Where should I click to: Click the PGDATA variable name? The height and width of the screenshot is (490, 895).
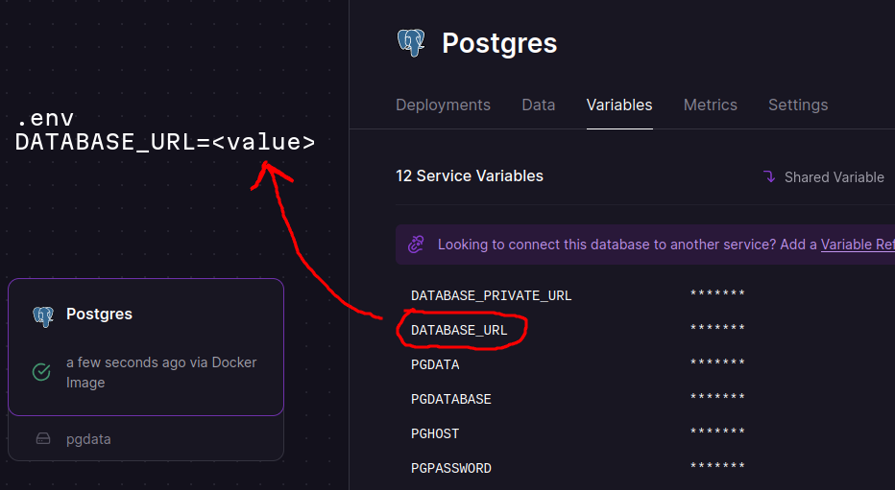(435, 364)
